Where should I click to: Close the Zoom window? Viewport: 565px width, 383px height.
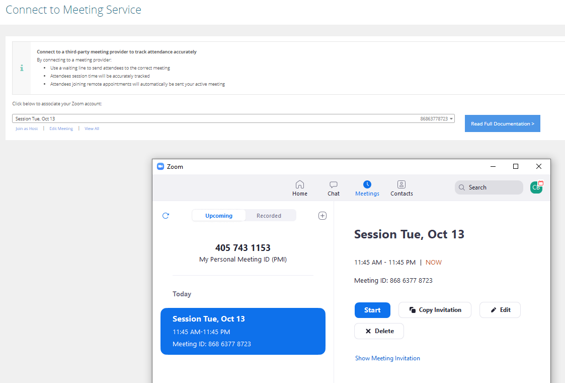click(539, 166)
